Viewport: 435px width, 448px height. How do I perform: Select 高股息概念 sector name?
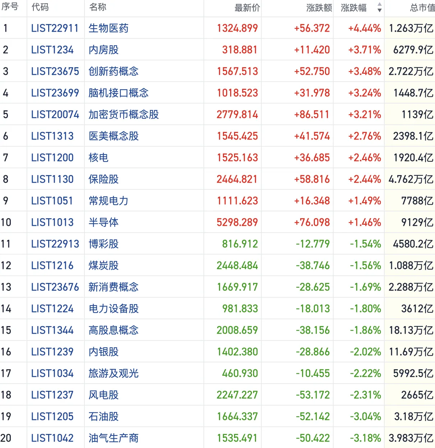click(x=113, y=330)
